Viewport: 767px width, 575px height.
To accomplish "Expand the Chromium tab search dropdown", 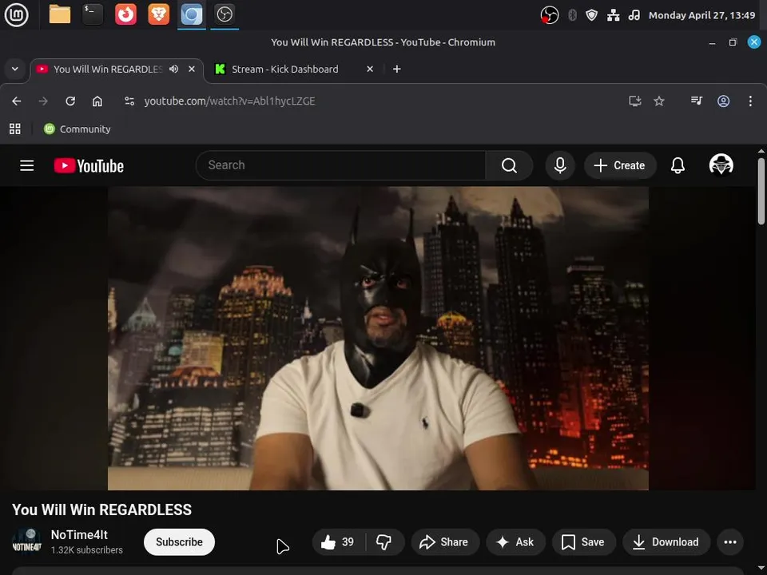I will [x=14, y=69].
